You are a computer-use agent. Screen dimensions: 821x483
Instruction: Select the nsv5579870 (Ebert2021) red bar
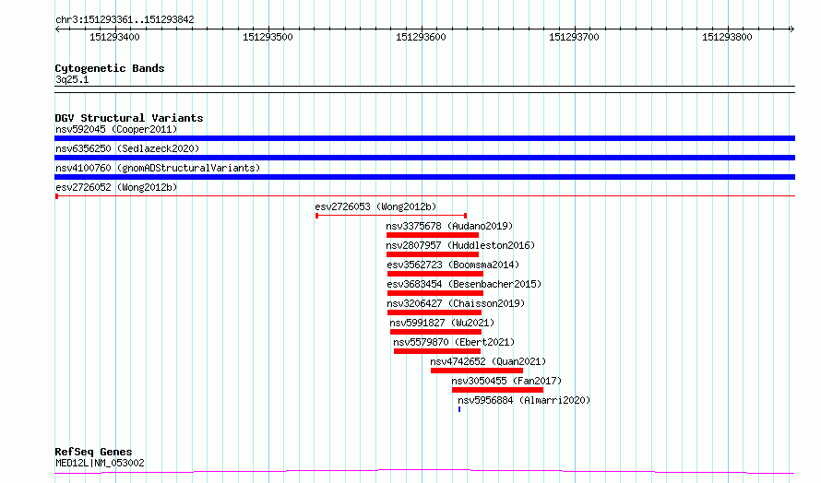(437, 351)
